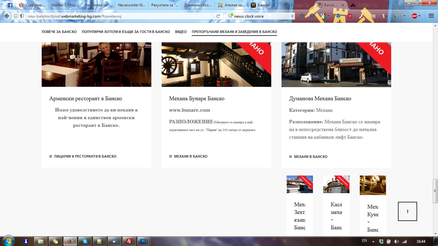Switch to the Neverwinter N... tab
The height and width of the screenshot is (246, 438).
tap(131, 5)
